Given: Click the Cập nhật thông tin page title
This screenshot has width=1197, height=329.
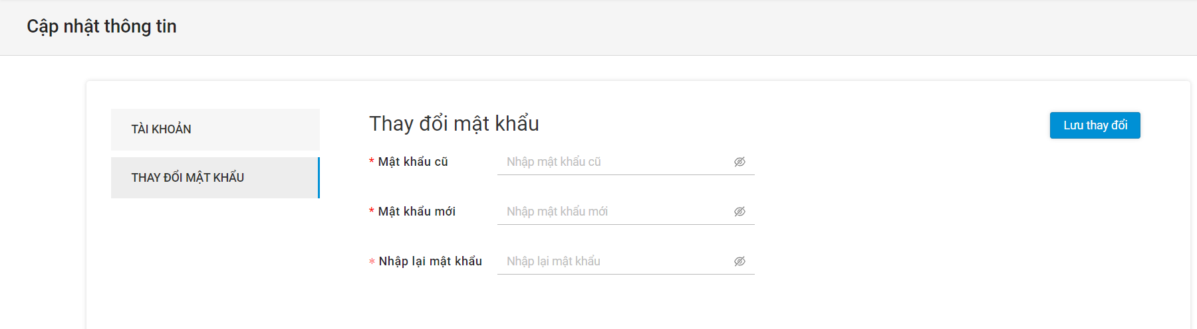Looking at the screenshot, I should [102, 27].
